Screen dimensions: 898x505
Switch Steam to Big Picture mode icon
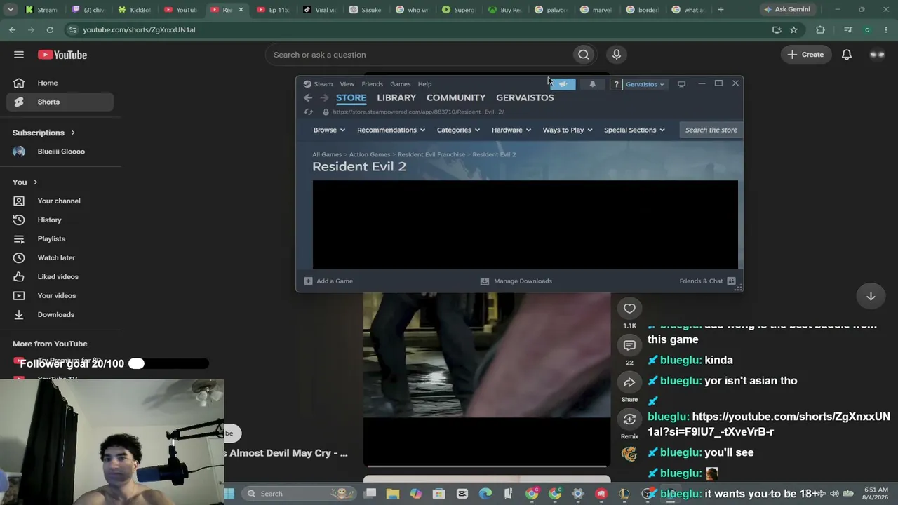point(681,84)
